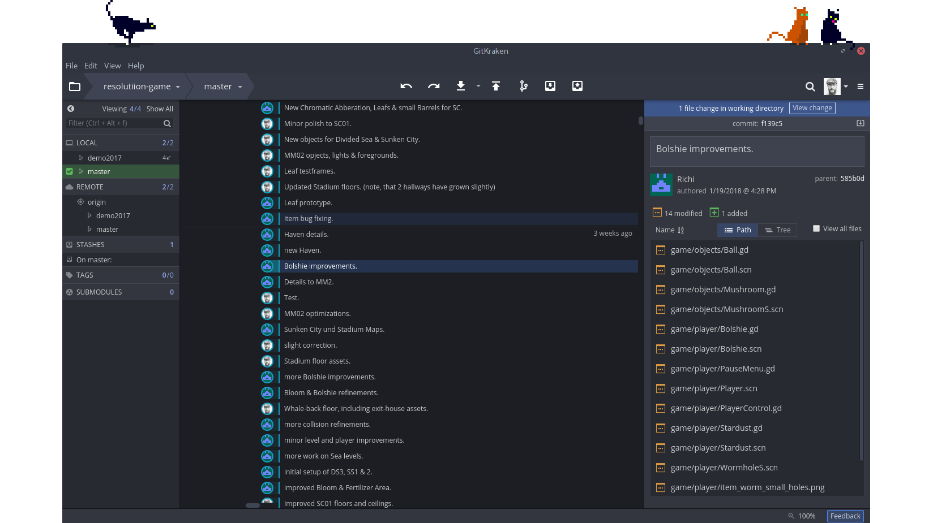Image resolution: width=933 pixels, height=523 pixels.
Task: Click the user profile avatar photo
Action: tap(832, 87)
